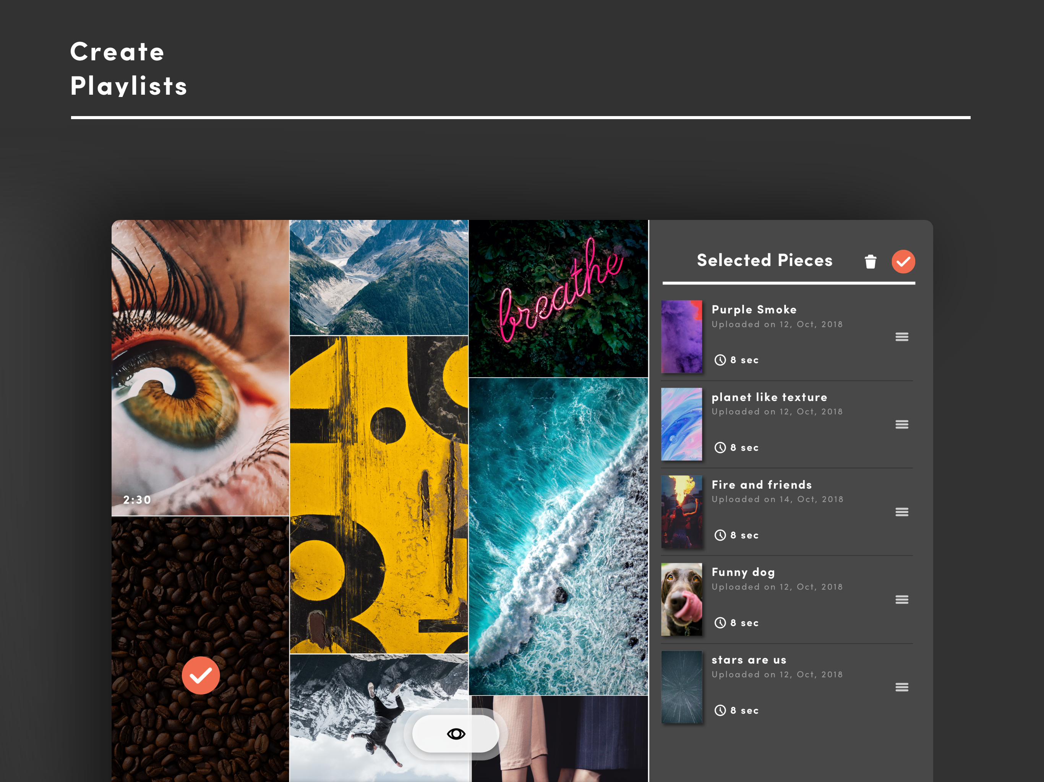Click the clock icon under Purple Smoke
1044x782 pixels.
click(x=720, y=360)
